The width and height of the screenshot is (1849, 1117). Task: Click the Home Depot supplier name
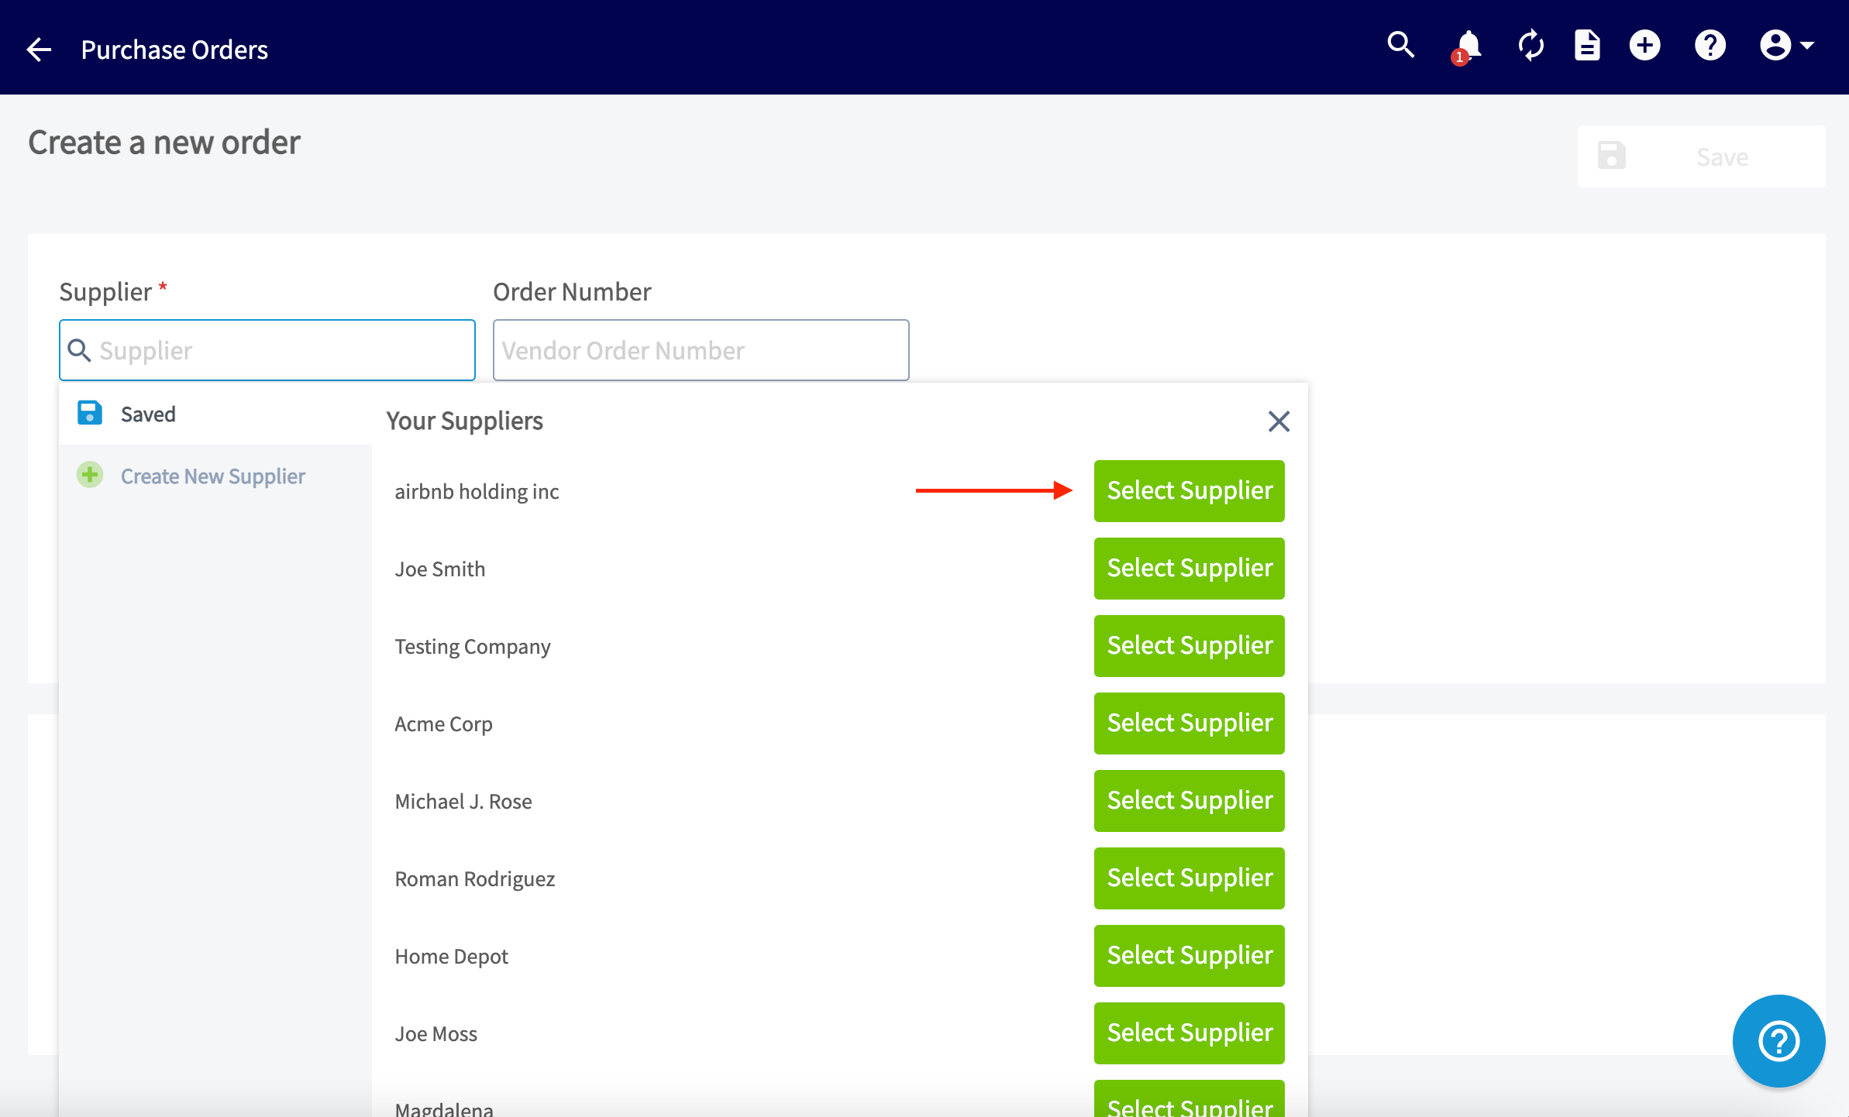point(451,957)
